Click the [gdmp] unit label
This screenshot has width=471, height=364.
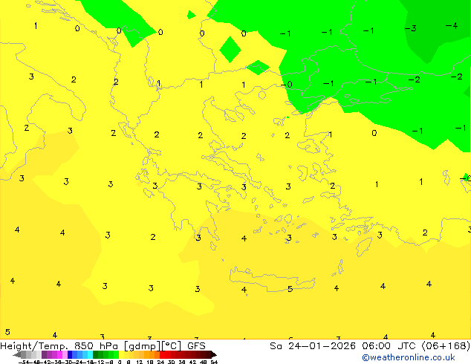(143, 346)
